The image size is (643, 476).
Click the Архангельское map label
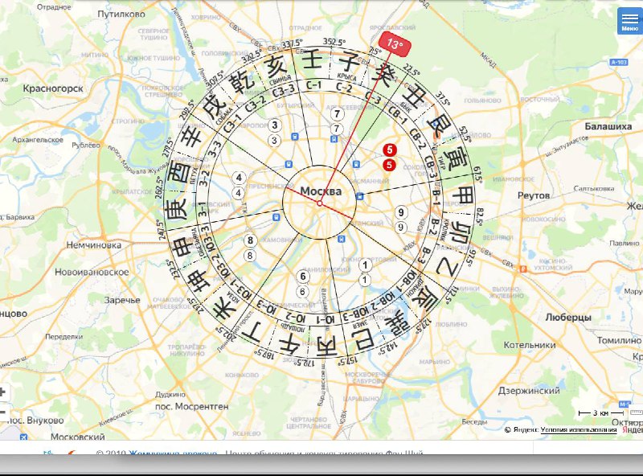[38, 140]
